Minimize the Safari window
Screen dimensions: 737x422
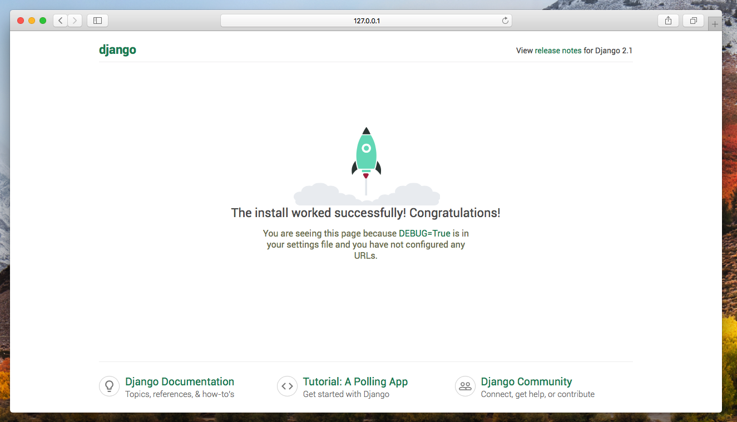(x=32, y=21)
